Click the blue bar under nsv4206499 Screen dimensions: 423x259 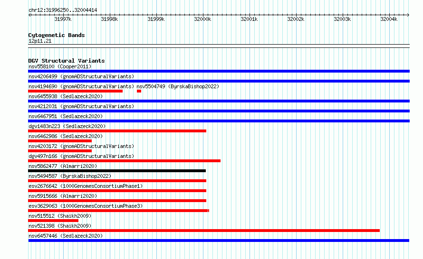click(219, 81)
